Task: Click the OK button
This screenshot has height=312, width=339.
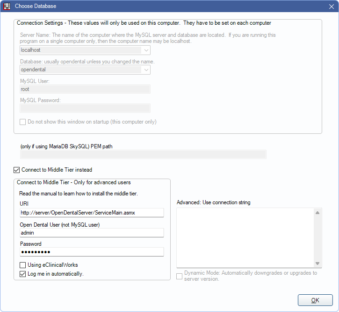Action: coord(315,300)
